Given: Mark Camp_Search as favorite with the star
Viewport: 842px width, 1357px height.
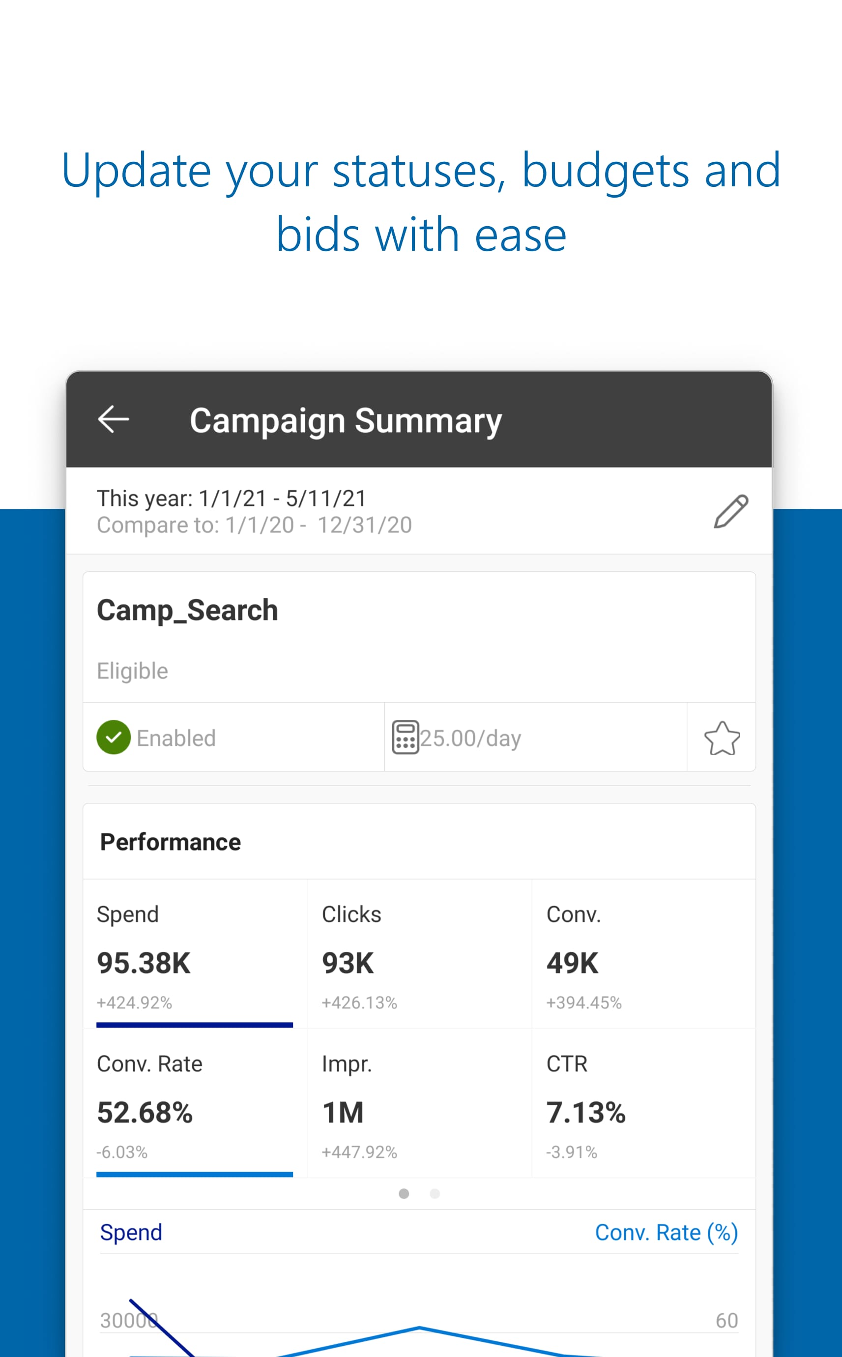Looking at the screenshot, I should (x=722, y=737).
